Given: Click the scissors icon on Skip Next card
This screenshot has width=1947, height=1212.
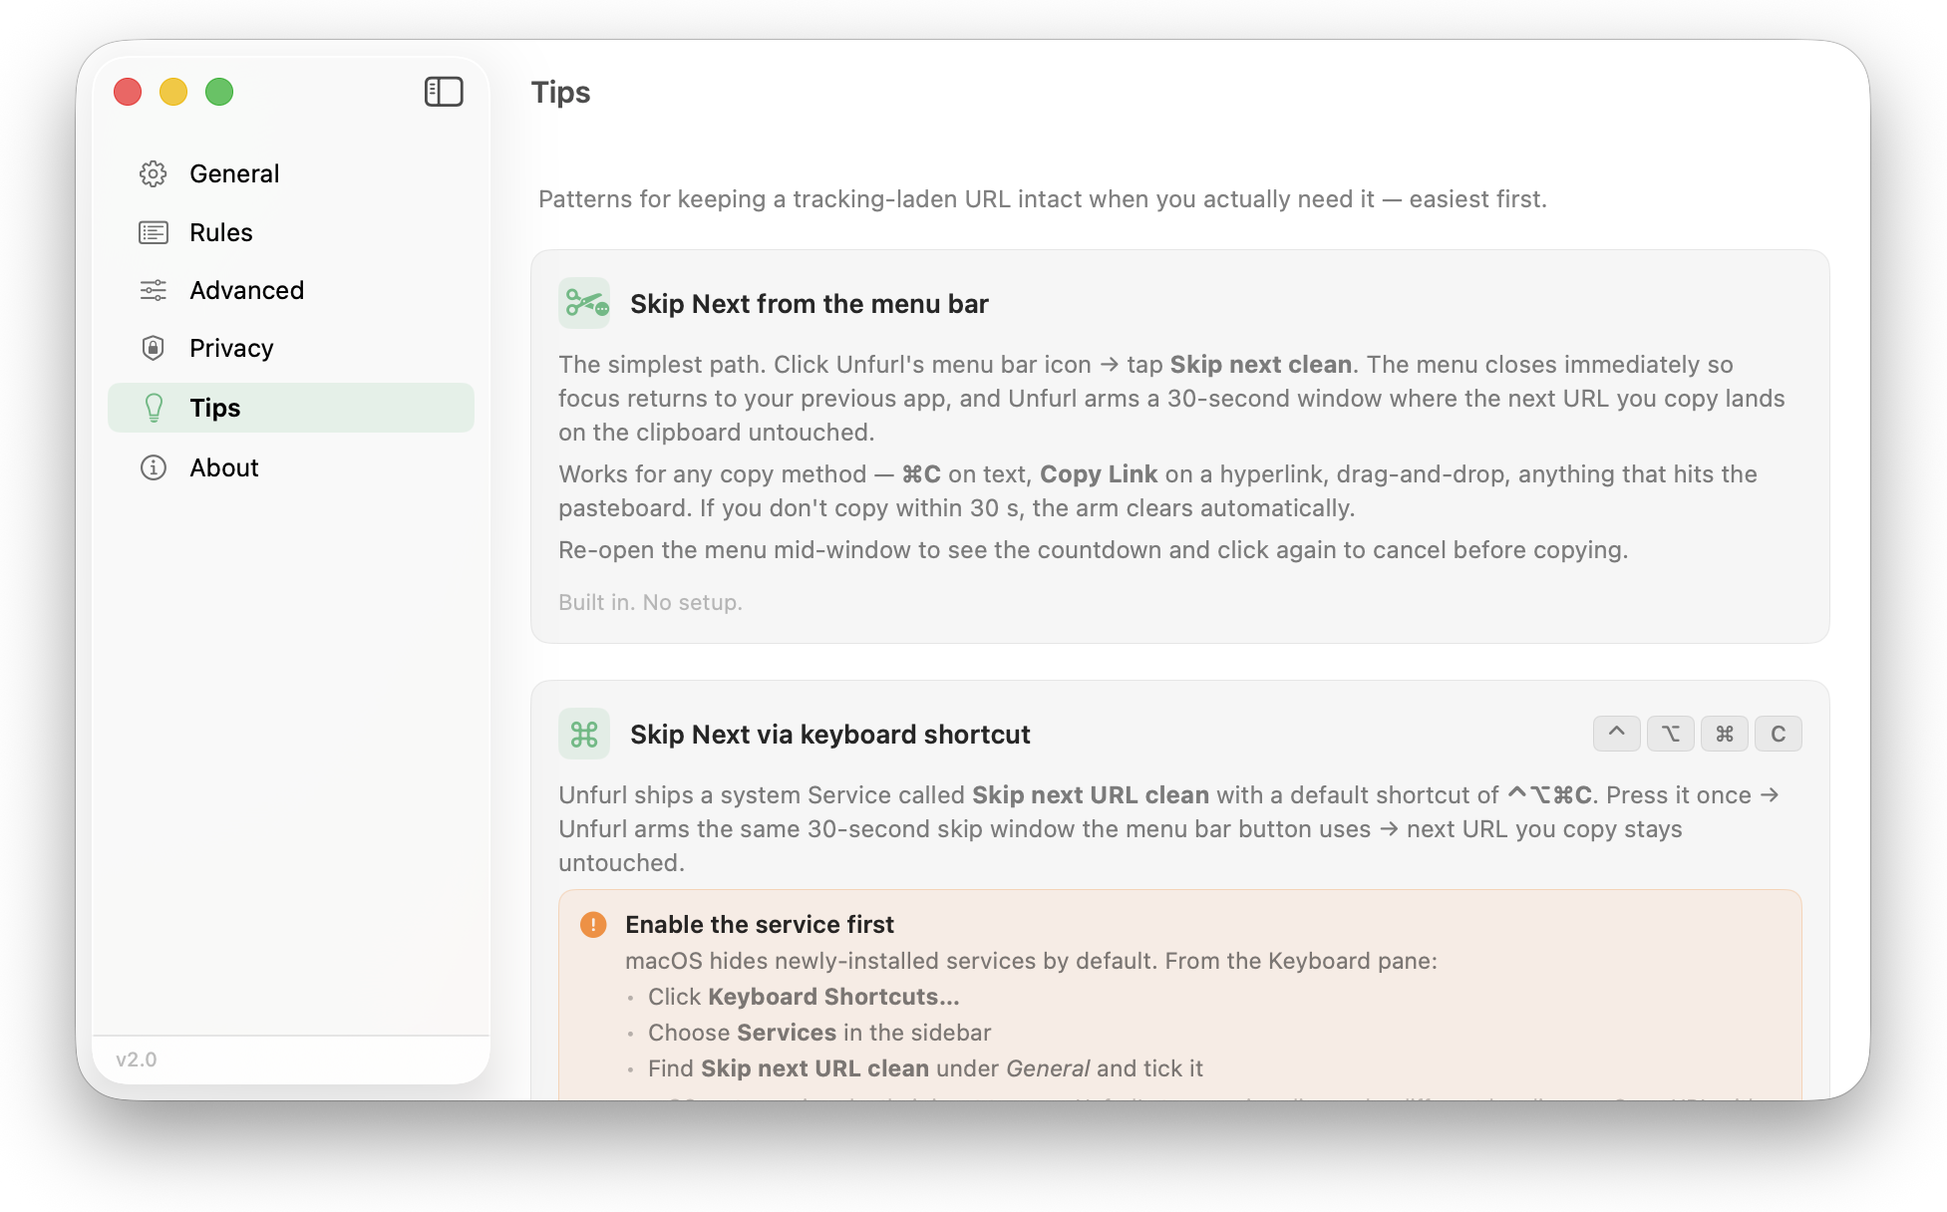Looking at the screenshot, I should tap(584, 303).
